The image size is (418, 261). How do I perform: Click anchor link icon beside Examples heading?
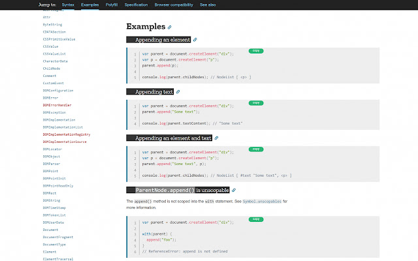pos(170,27)
